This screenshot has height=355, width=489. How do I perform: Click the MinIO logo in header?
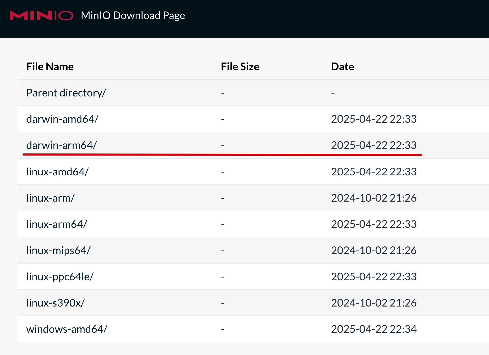[x=41, y=16]
